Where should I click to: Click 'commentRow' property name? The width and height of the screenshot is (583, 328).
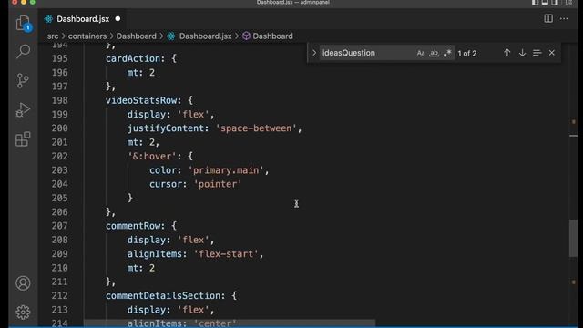point(133,226)
